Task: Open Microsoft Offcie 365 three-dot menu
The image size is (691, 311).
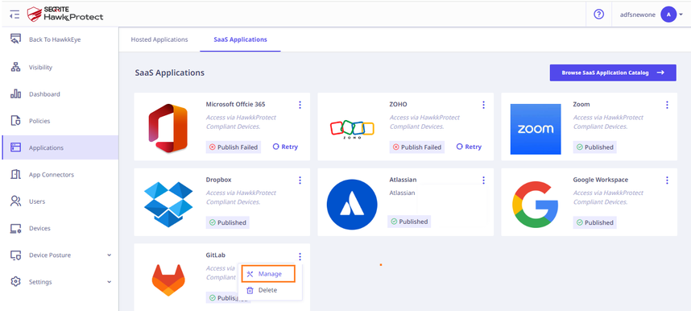Action: [x=300, y=105]
